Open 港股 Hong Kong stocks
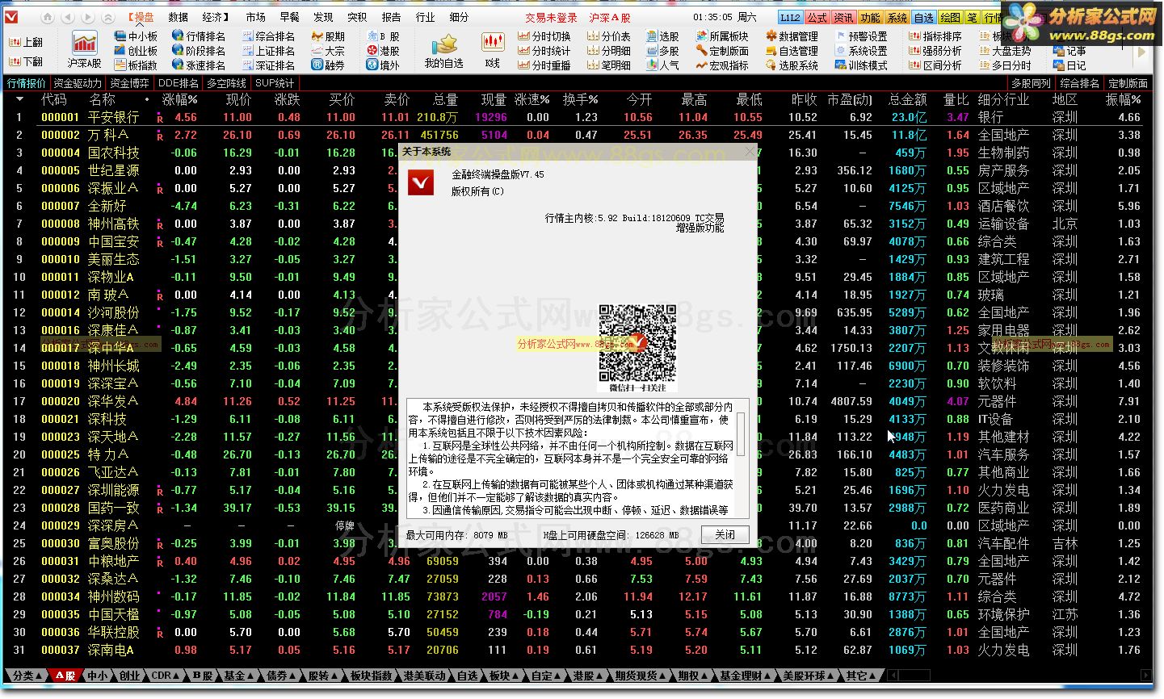Viewport: 1164px width, 699px height. [x=383, y=51]
